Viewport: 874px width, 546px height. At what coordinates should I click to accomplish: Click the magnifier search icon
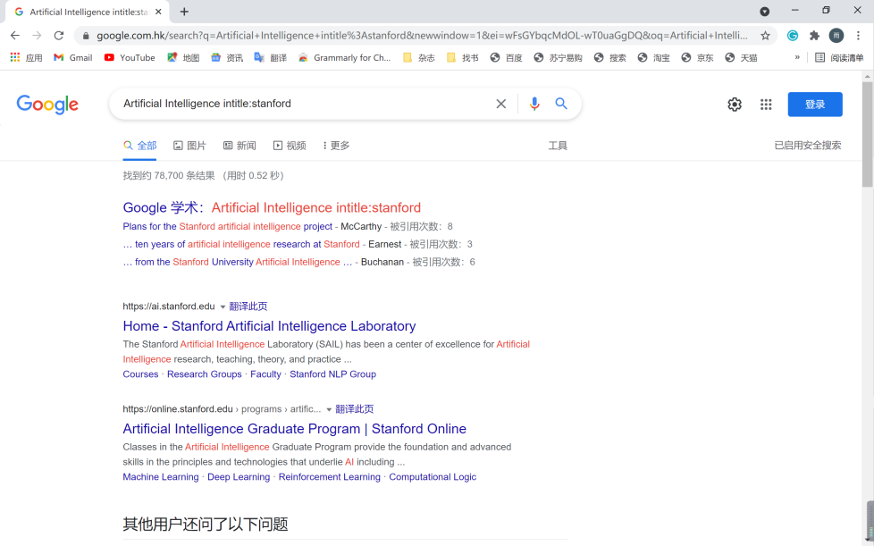[561, 104]
